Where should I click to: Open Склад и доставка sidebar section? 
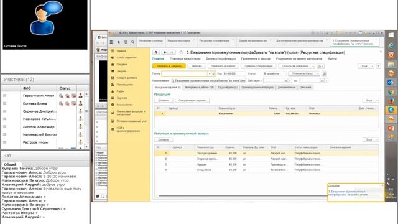coord(127,78)
